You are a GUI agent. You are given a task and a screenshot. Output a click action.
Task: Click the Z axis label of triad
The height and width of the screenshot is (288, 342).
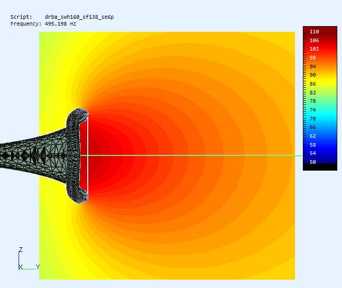click(x=21, y=249)
